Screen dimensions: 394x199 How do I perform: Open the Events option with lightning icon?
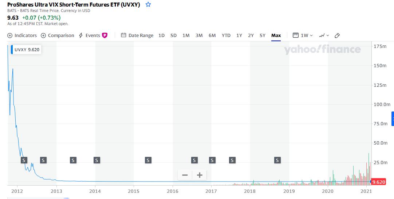tap(90, 35)
